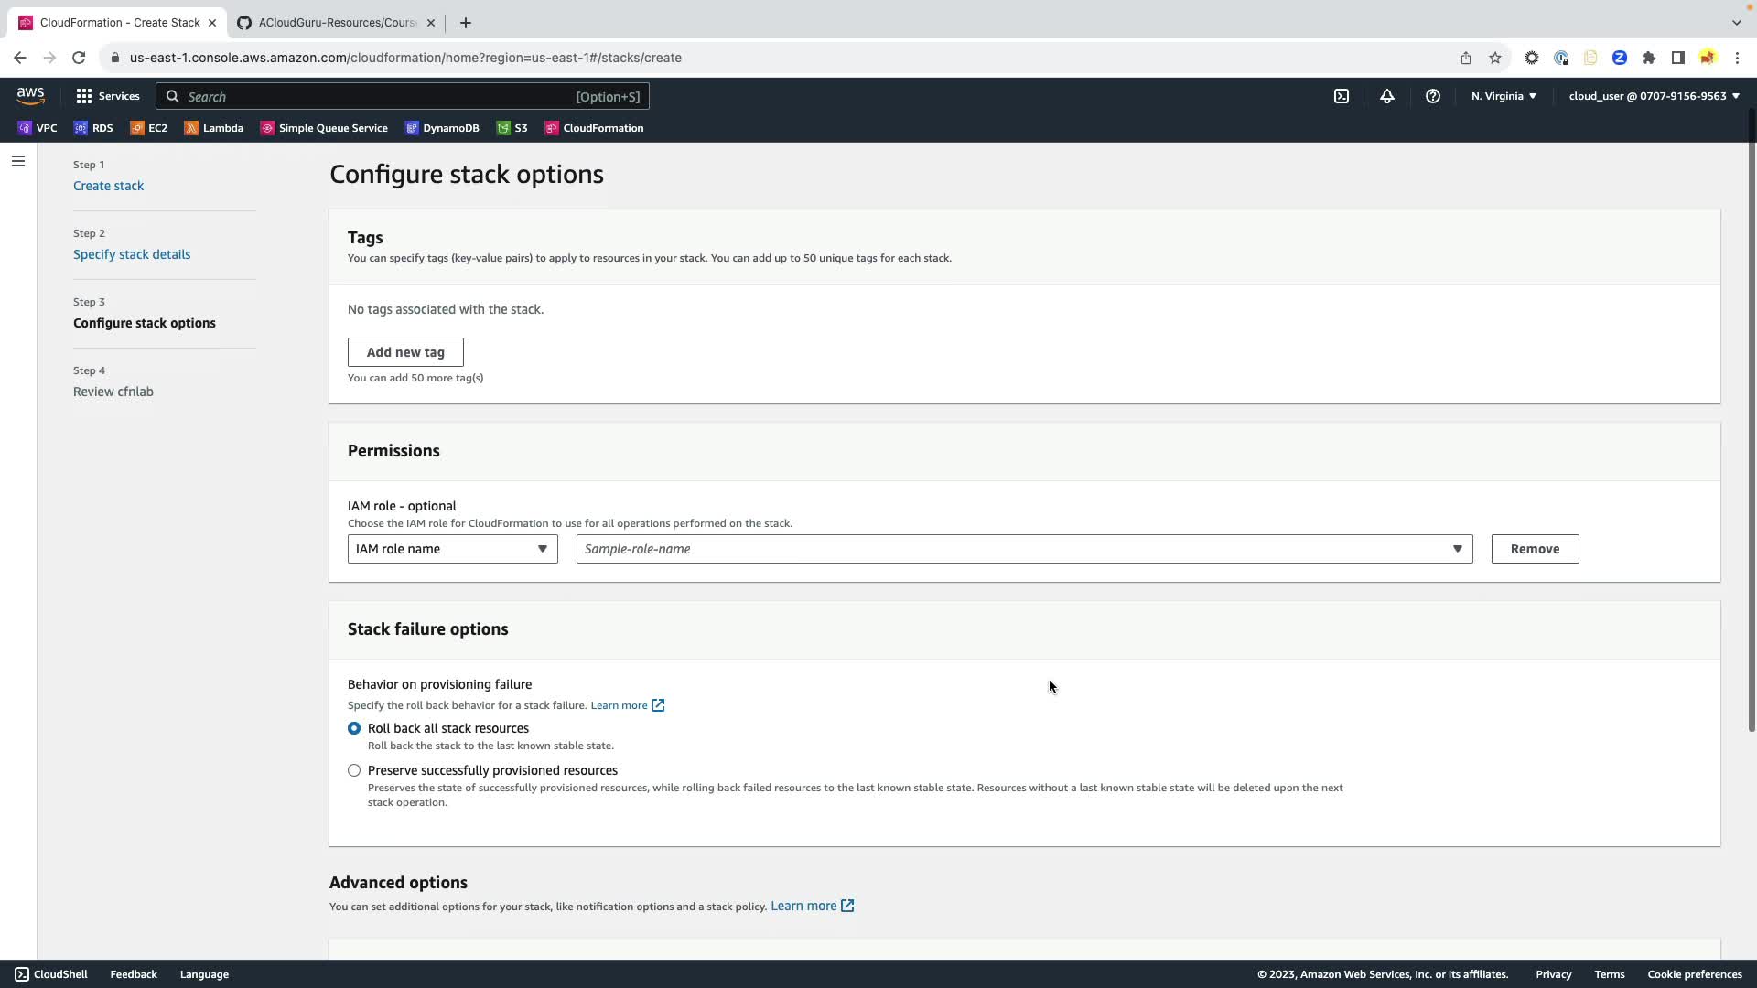Open CloudShell icon in top navigation bar
This screenshot has width=1757, height=988.
[1342, 96]
